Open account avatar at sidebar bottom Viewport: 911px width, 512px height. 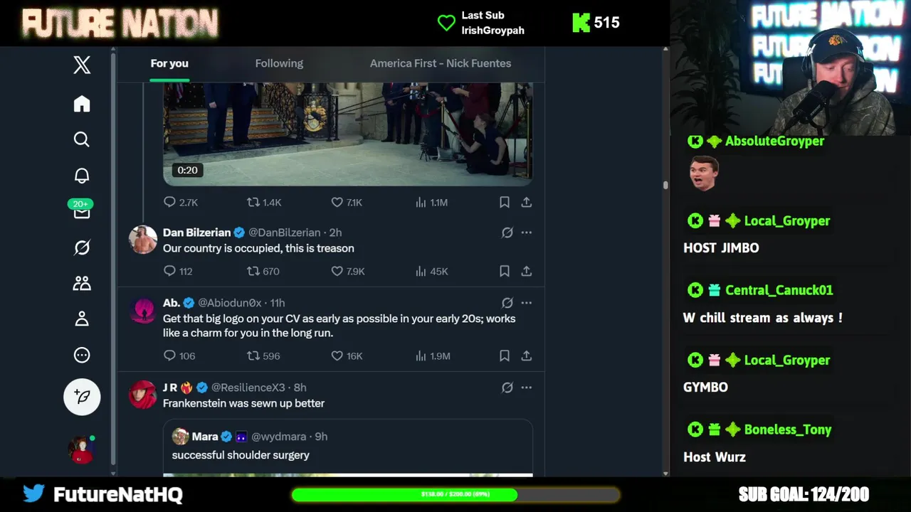coord(82,449)
